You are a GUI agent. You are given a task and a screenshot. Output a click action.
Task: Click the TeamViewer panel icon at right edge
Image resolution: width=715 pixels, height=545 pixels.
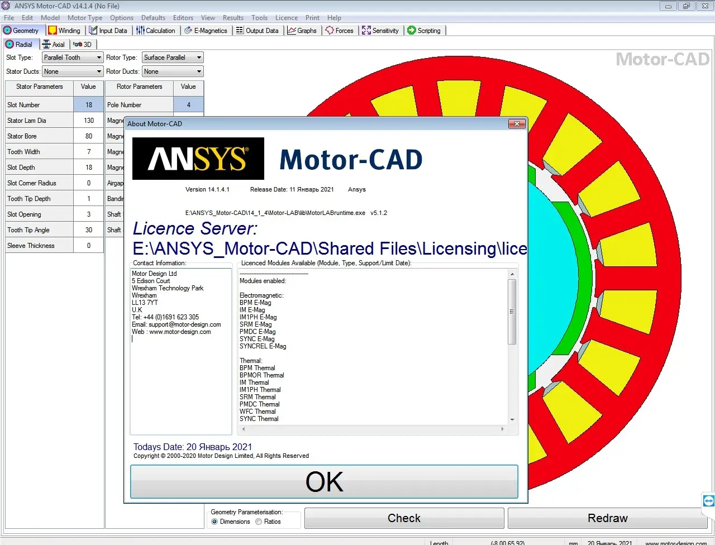[708, 500]
